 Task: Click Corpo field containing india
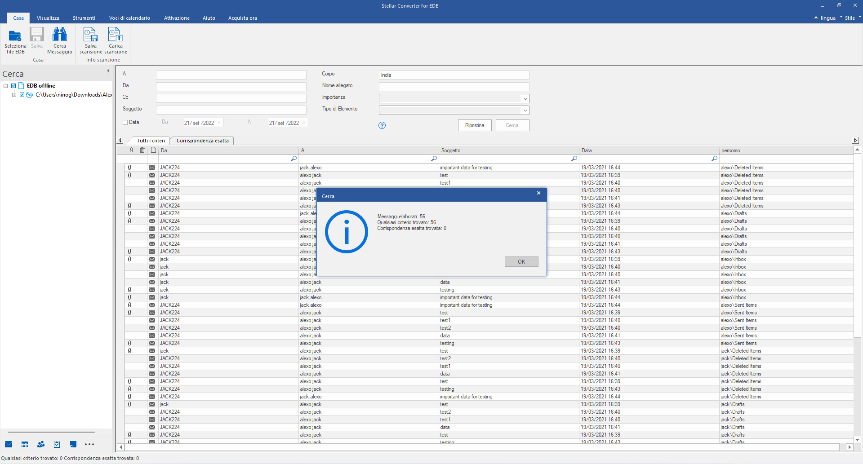454,75
